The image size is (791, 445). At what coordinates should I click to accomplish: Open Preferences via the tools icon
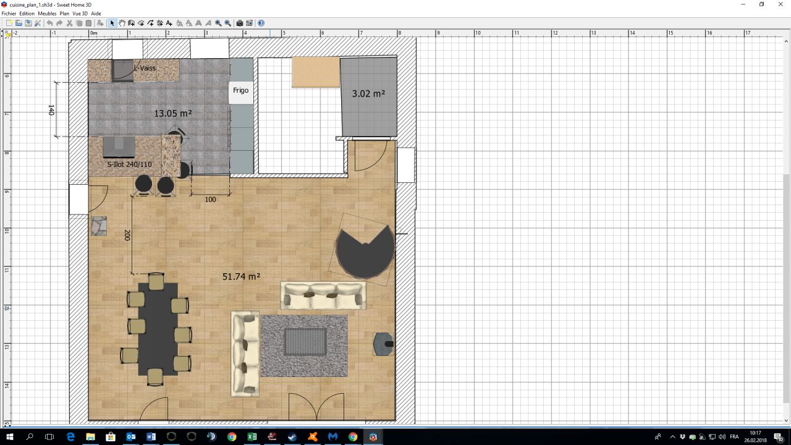(x=37, y=23)
